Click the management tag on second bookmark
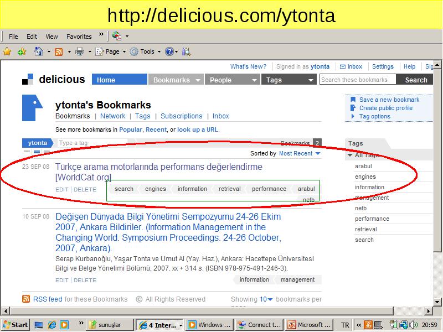Image resolution: width=443 pixels, height=332 pixels. coord(297,280)
